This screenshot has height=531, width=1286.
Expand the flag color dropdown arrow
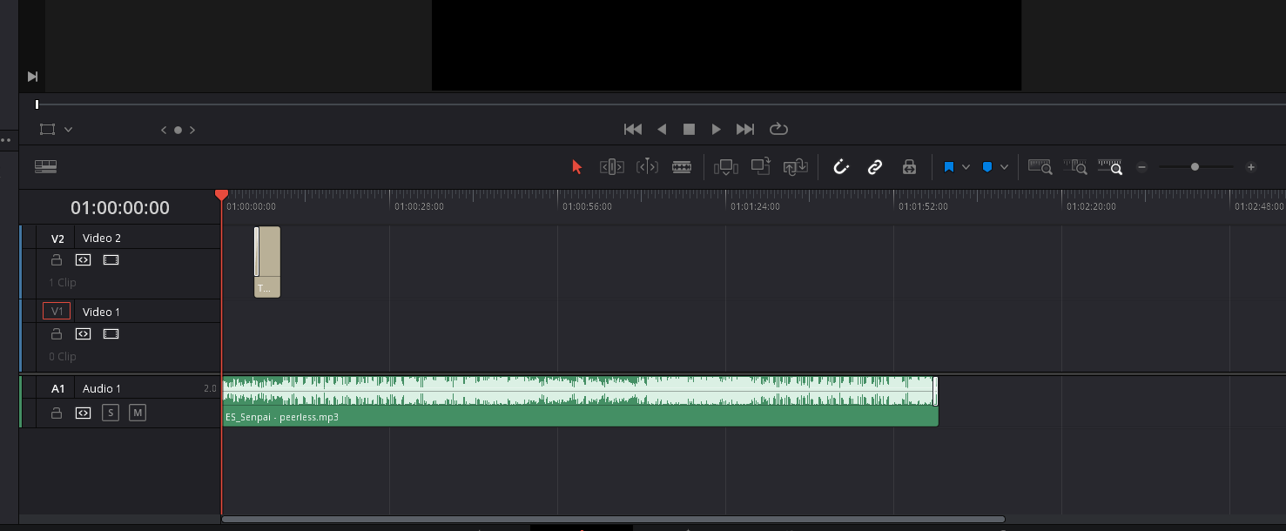pos(966,167)
